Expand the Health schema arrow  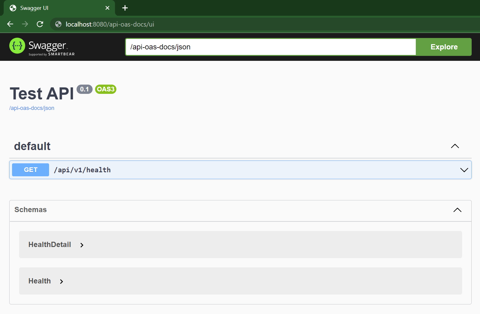tap(61, 281)
